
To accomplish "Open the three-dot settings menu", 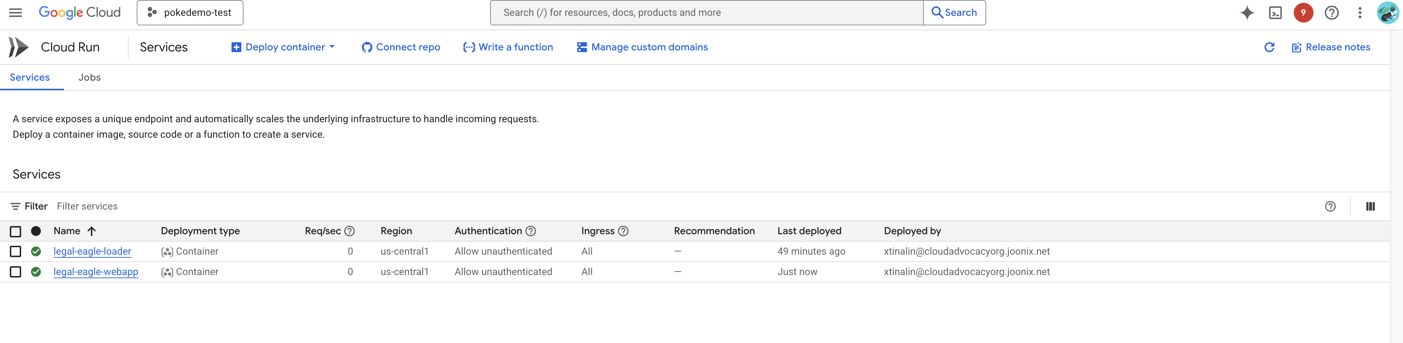I will tap(1359, 13).
